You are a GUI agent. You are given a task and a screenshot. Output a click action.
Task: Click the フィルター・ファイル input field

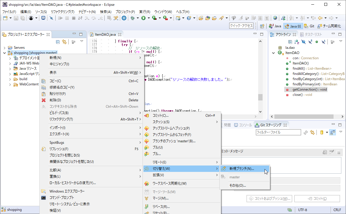[278, 132]
